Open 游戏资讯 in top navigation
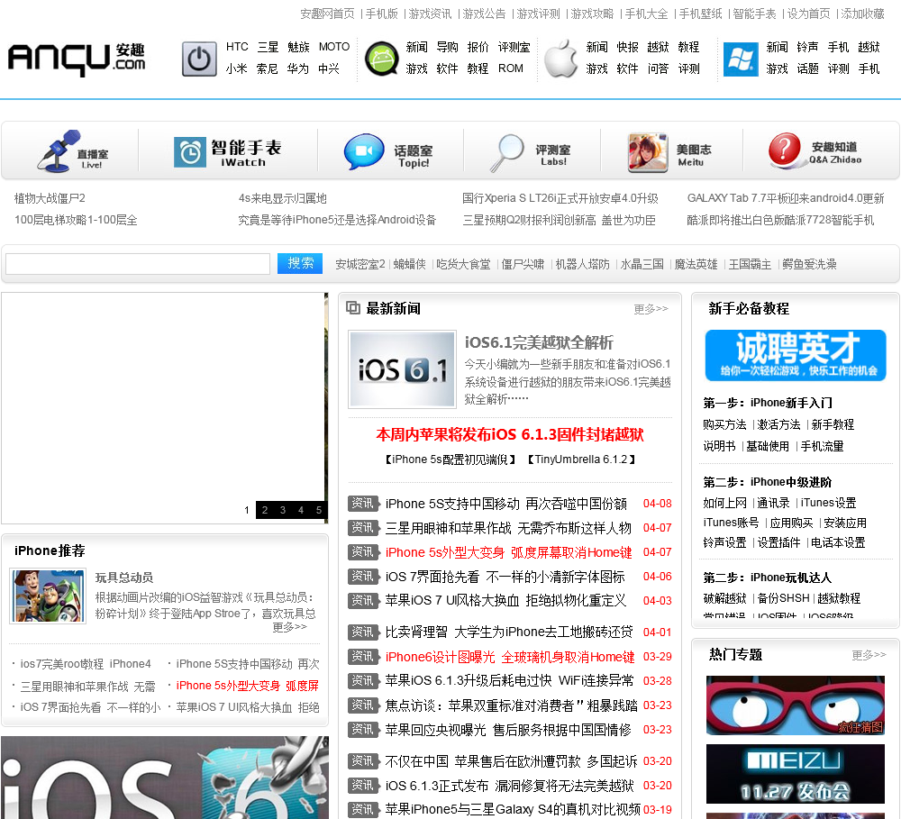Screen dimensions: 901x819 click(431, 14)
